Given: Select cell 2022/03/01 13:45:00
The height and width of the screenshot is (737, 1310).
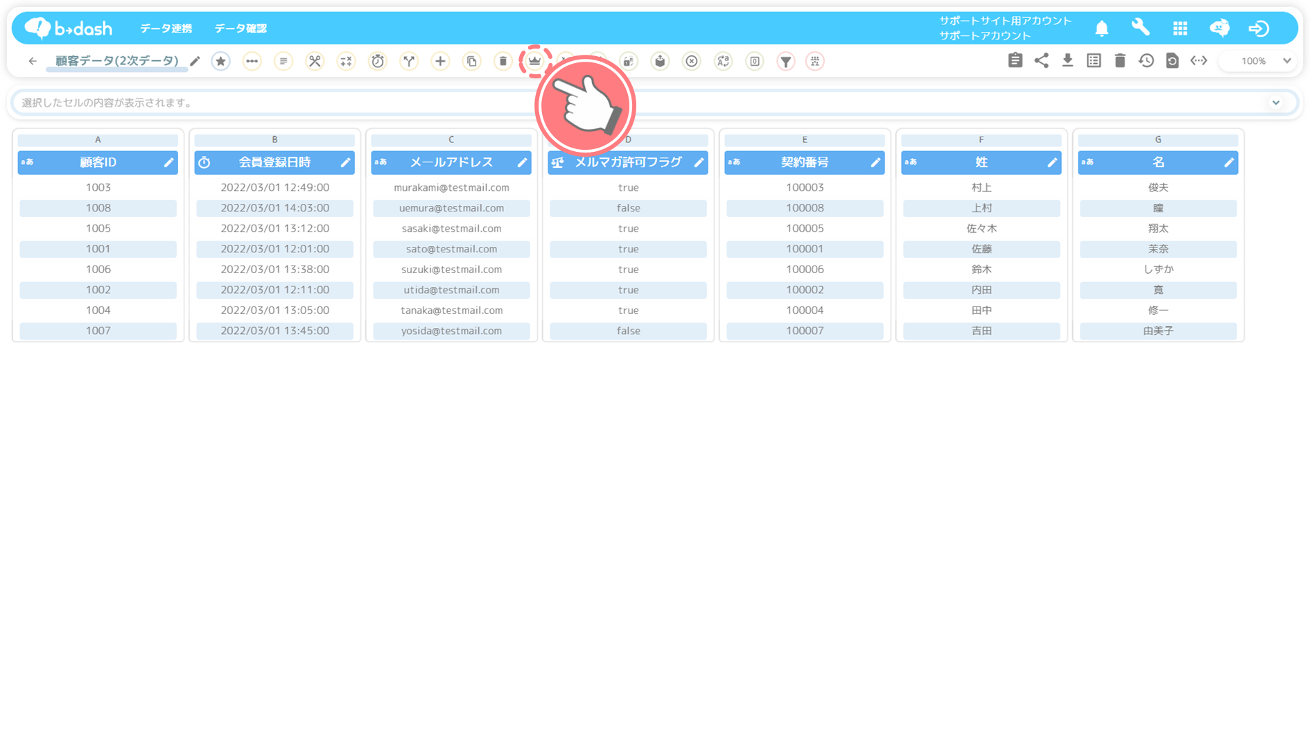Looking at the screenshot, I should point(274,331).
